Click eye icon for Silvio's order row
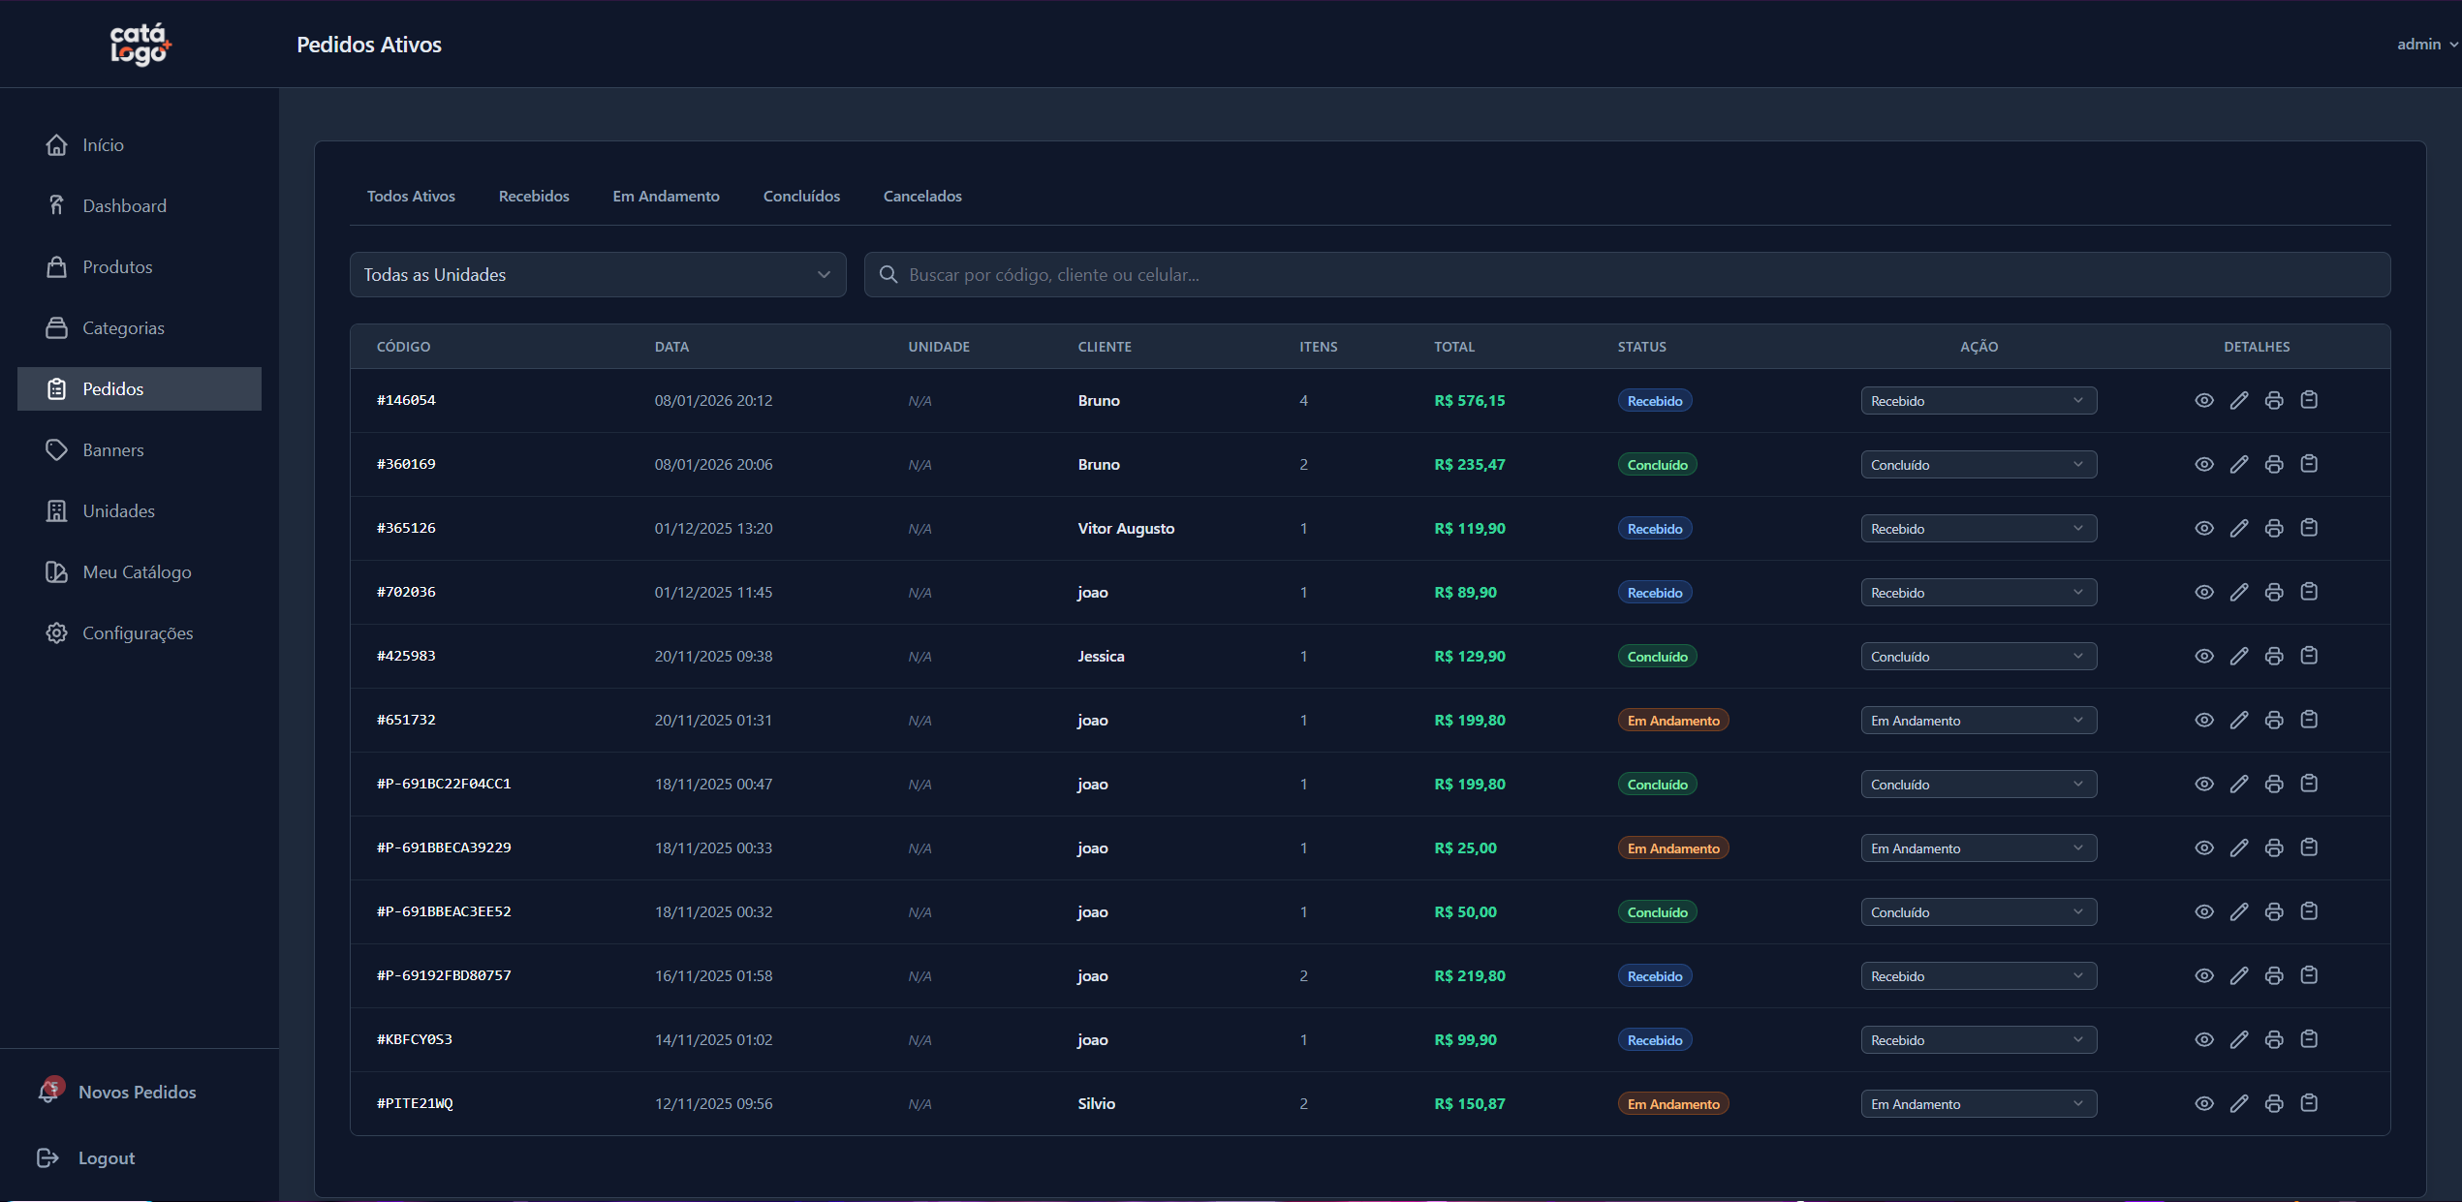The image size is (2462, 1202). (2203, 1103)
